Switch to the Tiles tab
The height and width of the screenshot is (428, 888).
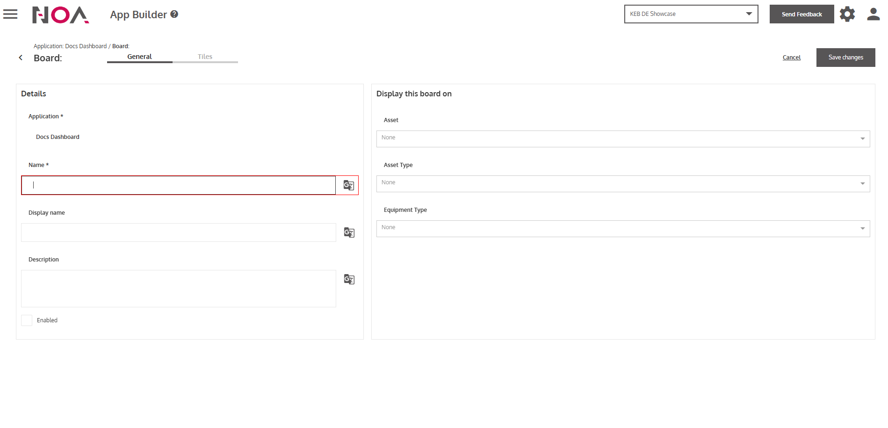click(x=205, y=57)
